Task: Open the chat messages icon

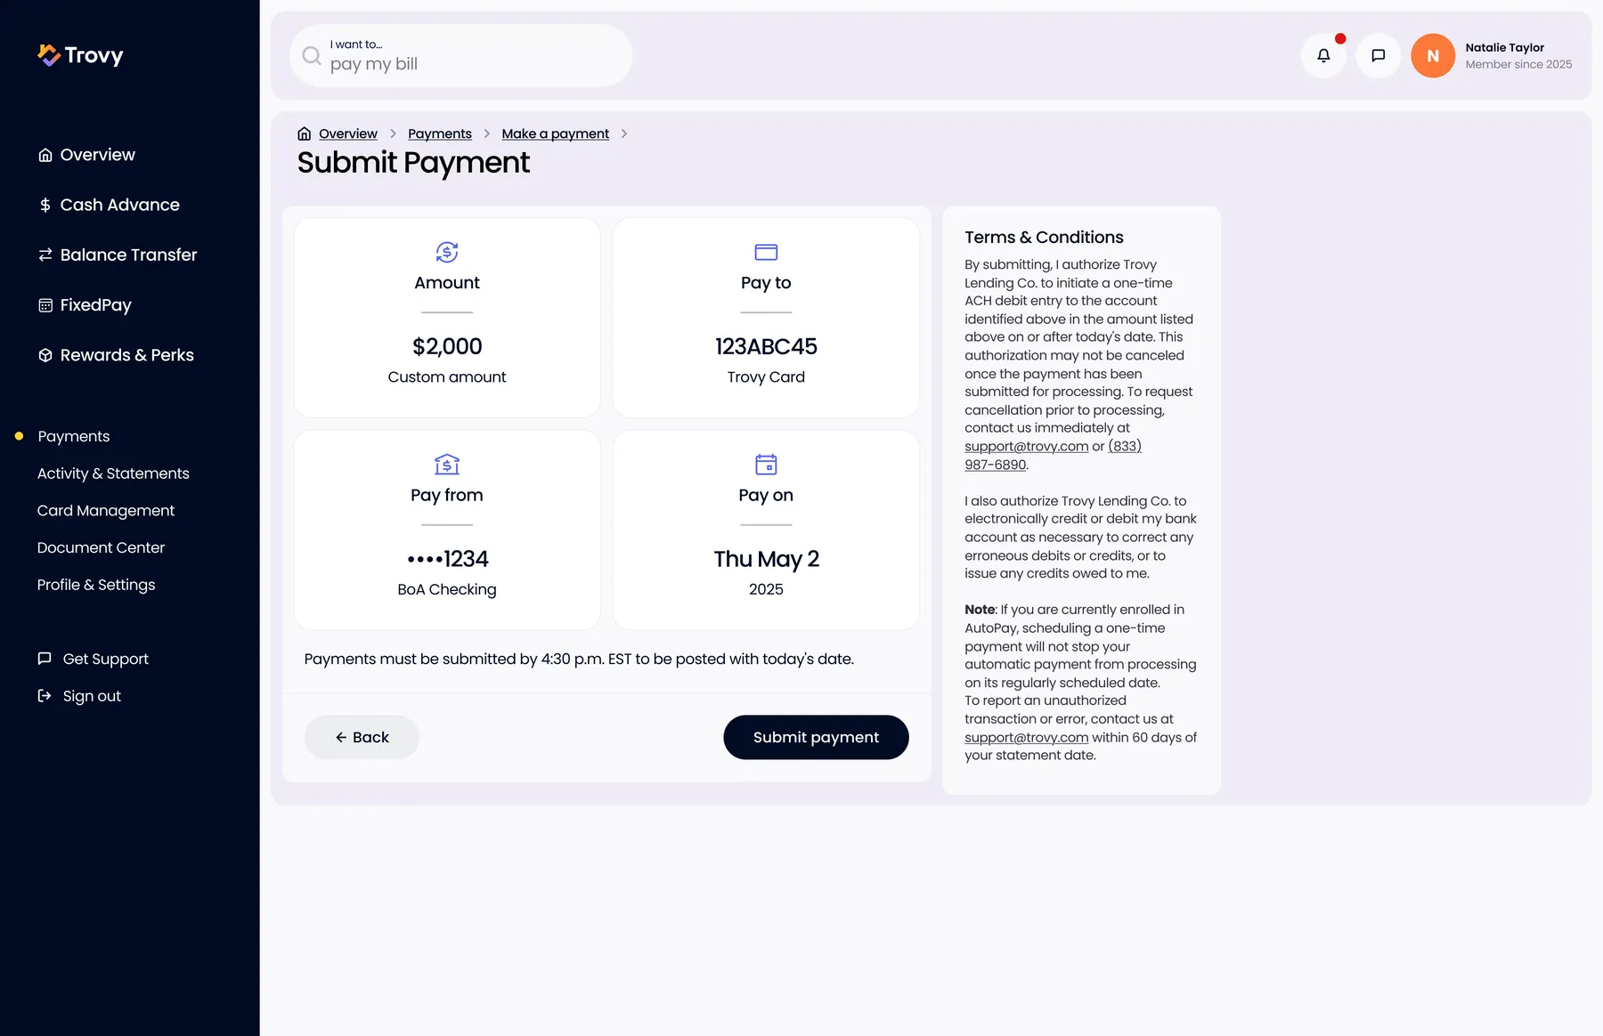Action: [1379, 55]
